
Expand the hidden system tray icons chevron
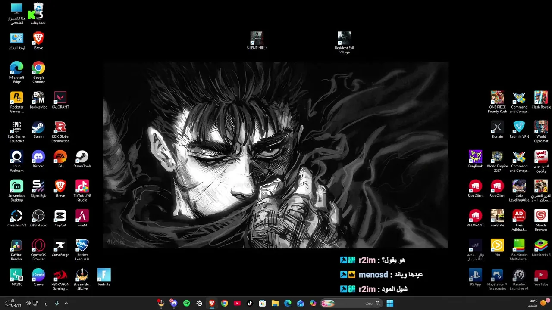click(x=66, y=303)
